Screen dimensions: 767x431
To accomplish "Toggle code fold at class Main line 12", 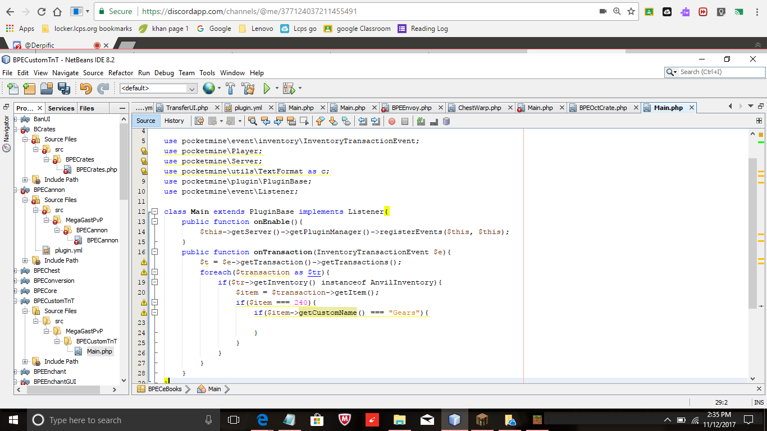I will [154, 212].
